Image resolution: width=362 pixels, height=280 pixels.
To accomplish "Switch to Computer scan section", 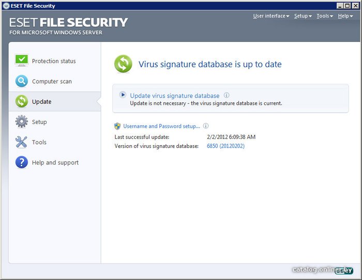I will point(52,81).
